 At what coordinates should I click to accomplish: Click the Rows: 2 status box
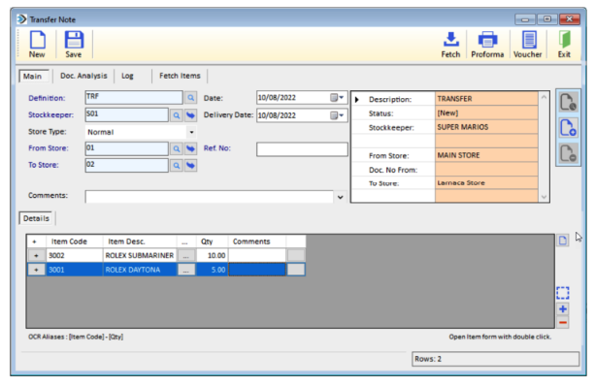click(496, 359)
